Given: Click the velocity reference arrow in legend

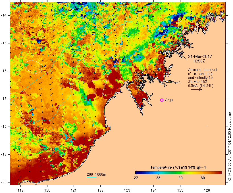Looking at the screenshot, I should [197, 89].
